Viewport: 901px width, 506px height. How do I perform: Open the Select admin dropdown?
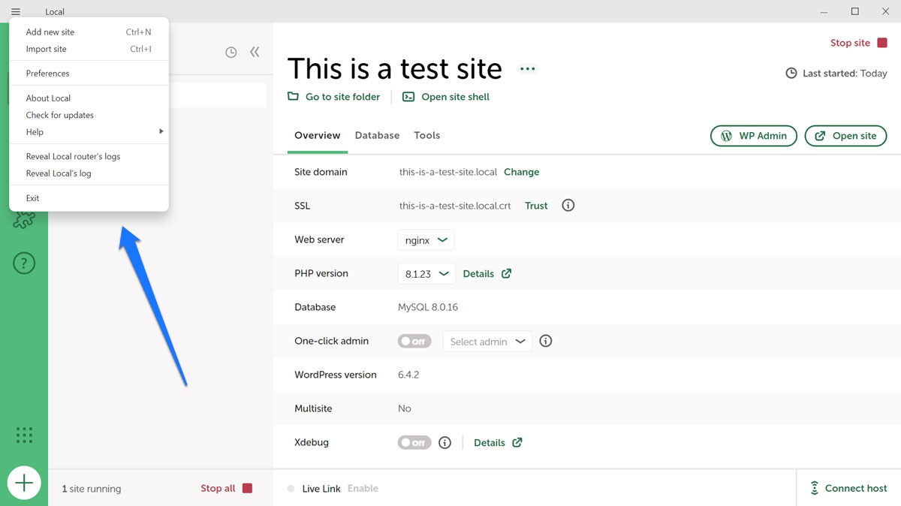point(487,342)
